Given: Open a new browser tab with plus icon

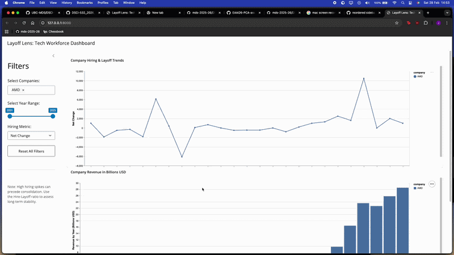Looking at the screenshot, I should pyautogui.click(x=428, y=12).
